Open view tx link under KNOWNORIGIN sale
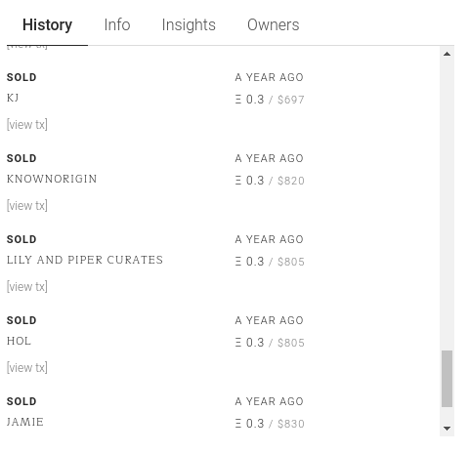This screenshot has height=453, width=469. (27, 206)
